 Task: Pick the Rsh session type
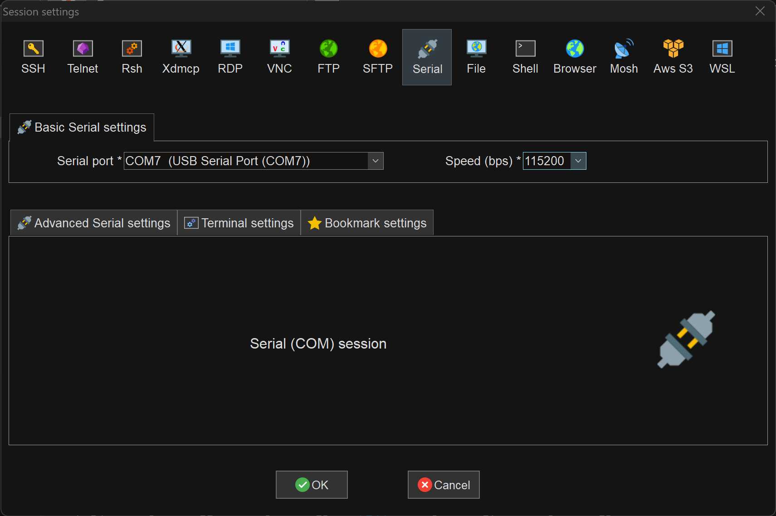(x=132, y=57)
